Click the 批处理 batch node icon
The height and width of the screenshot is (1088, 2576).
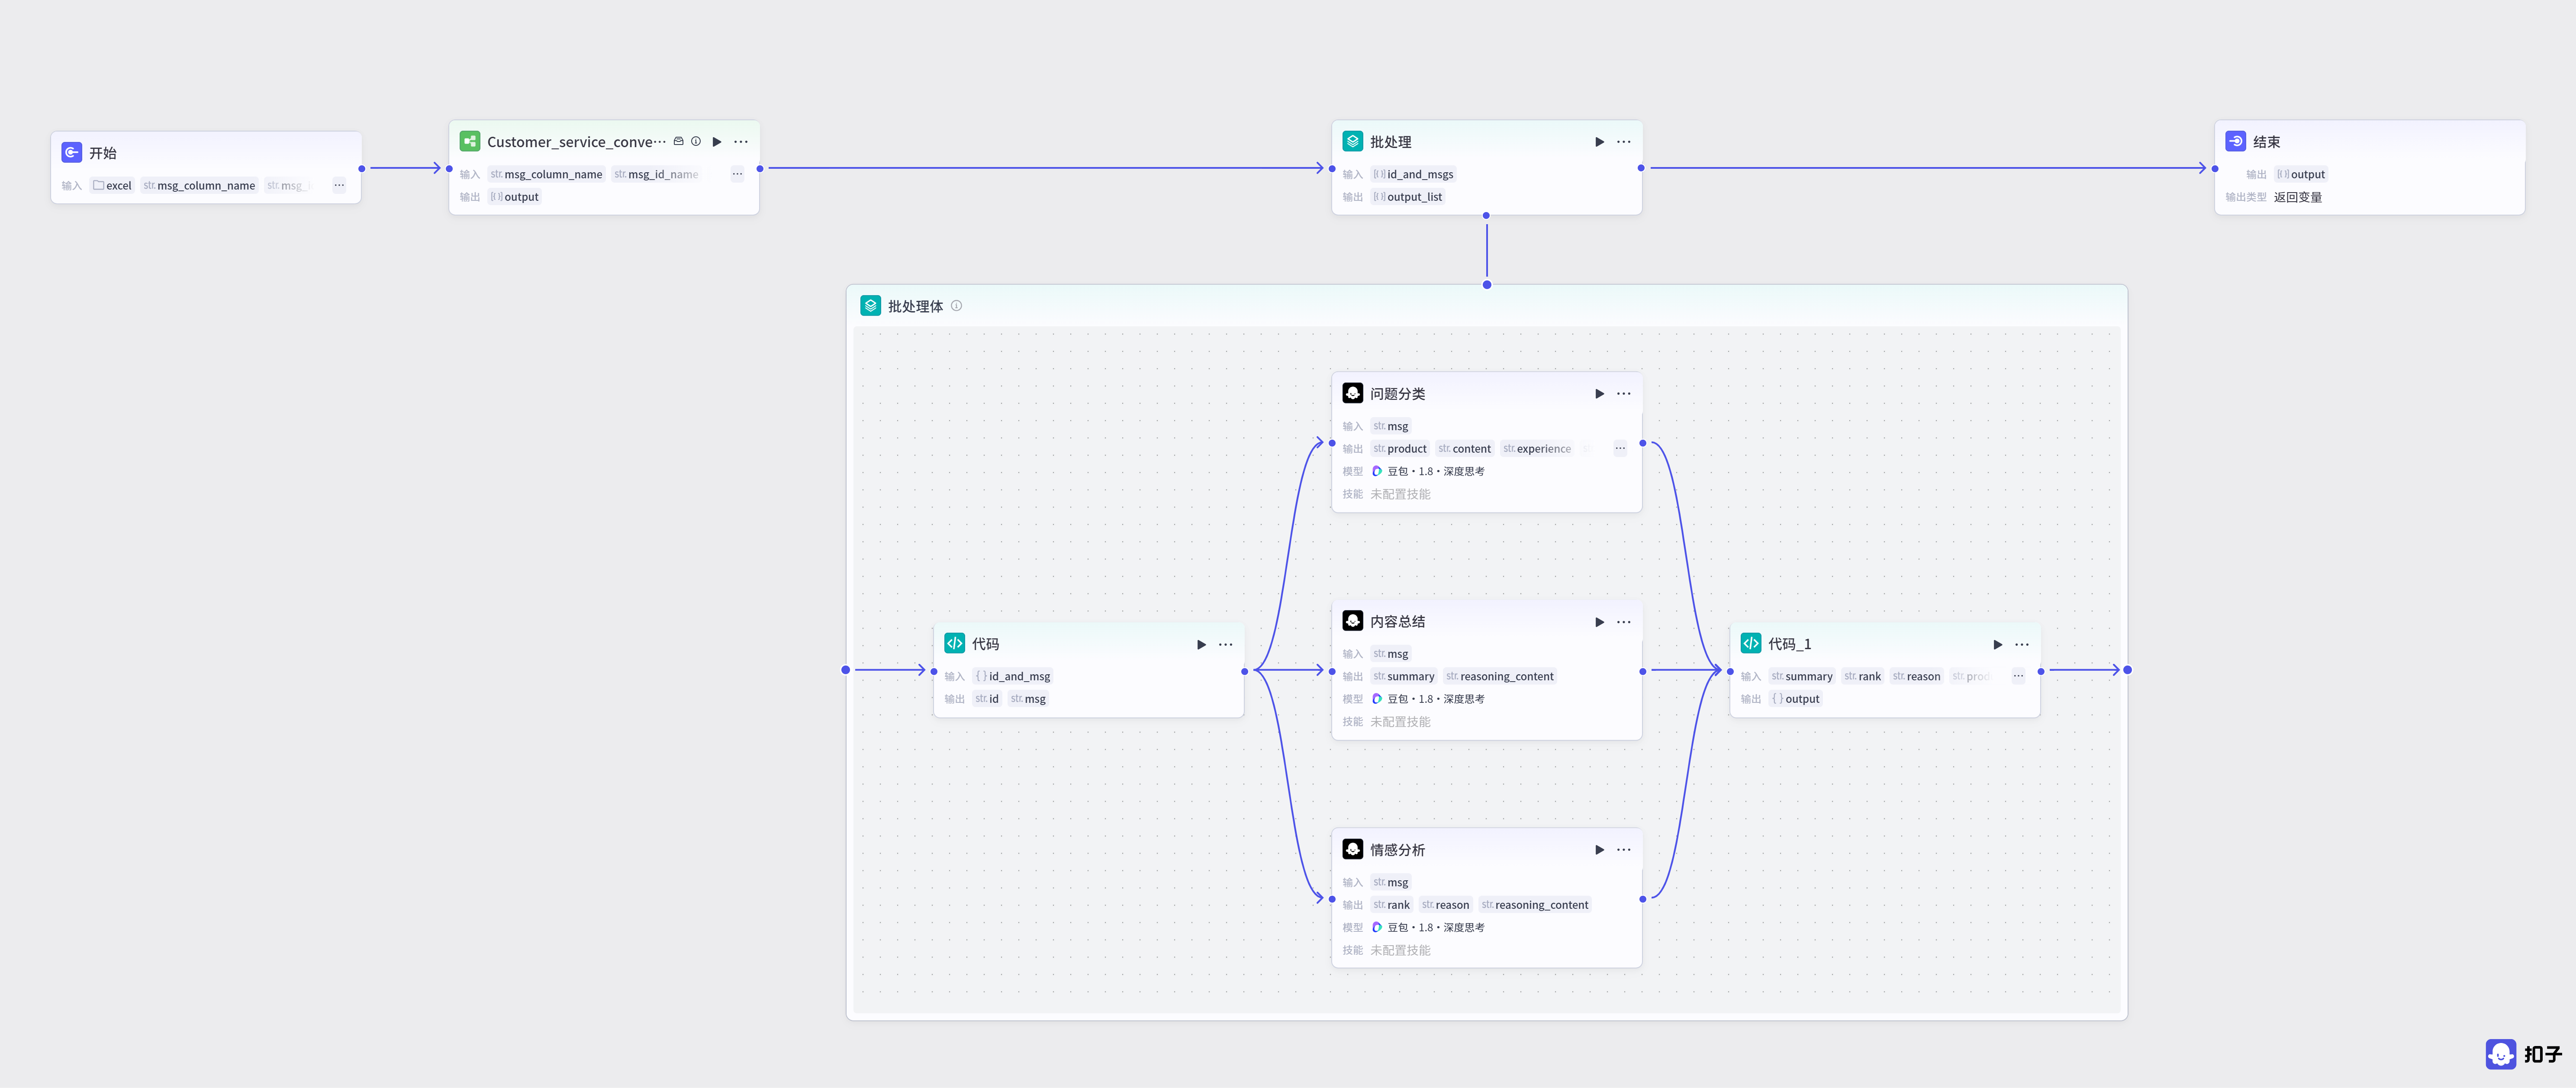(1353, 141)
